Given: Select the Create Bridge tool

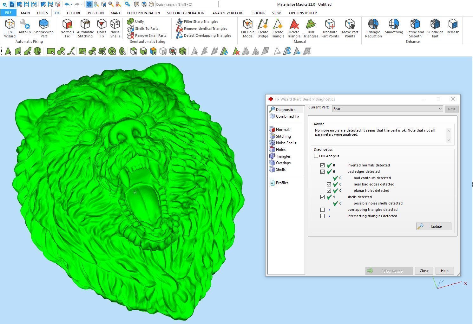Looking at the screenshot, I should point(263,28).
